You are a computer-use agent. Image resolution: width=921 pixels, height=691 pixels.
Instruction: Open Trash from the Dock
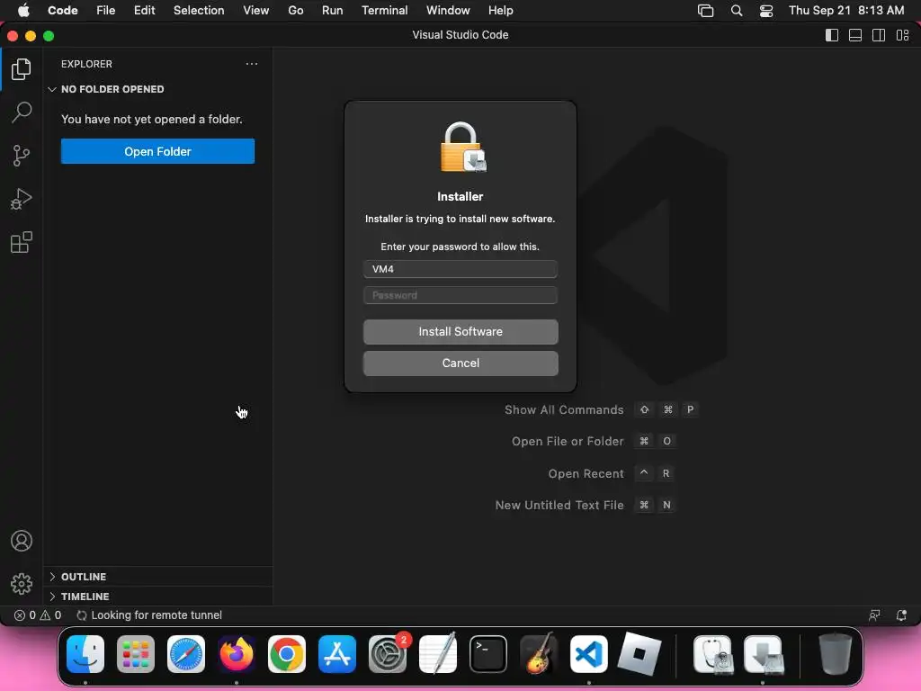tap(835, 654)
